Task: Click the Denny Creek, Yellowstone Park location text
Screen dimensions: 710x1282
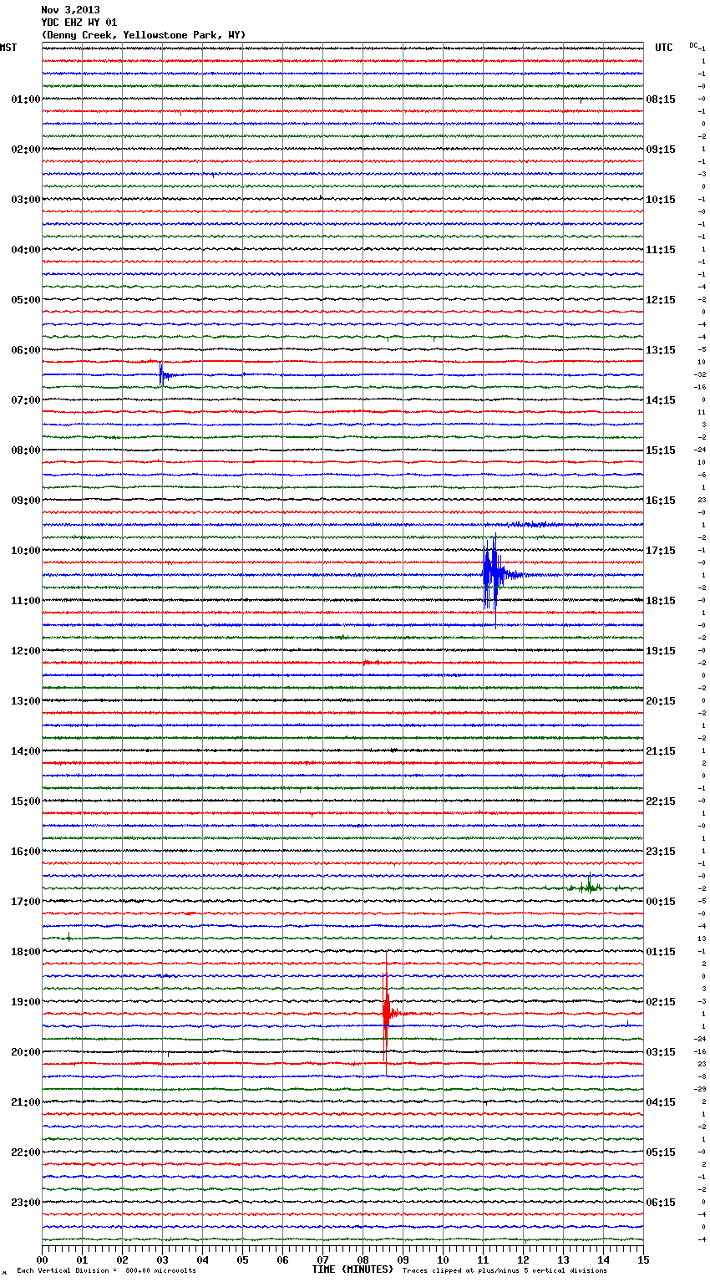Action: (143, 35)
